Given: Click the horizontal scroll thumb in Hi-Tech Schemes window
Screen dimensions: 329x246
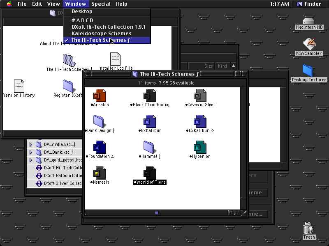Looking at the screenshot, I should (157, 213).
